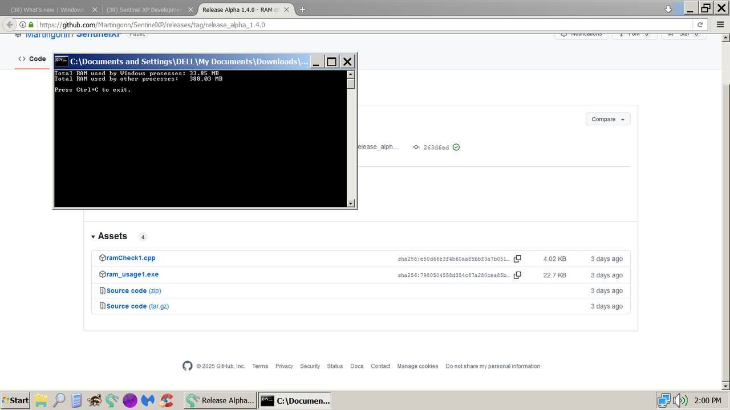Switch to the Sentinel XP Development tab
This screenshot has width=730, height=410.
tap(144, 10)
